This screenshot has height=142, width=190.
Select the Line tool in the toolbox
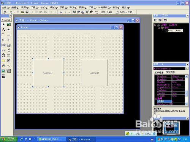coord(9,66)
